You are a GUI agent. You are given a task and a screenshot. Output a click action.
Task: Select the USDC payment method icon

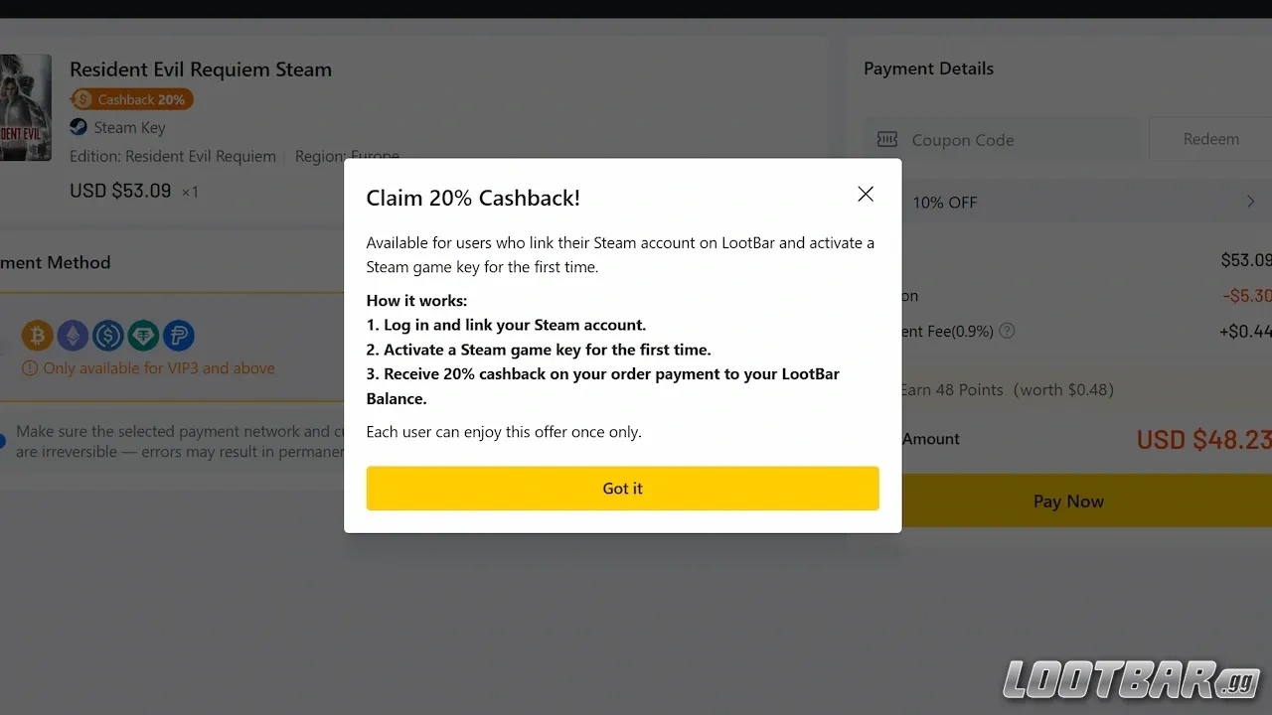click(x=108, y=336)
